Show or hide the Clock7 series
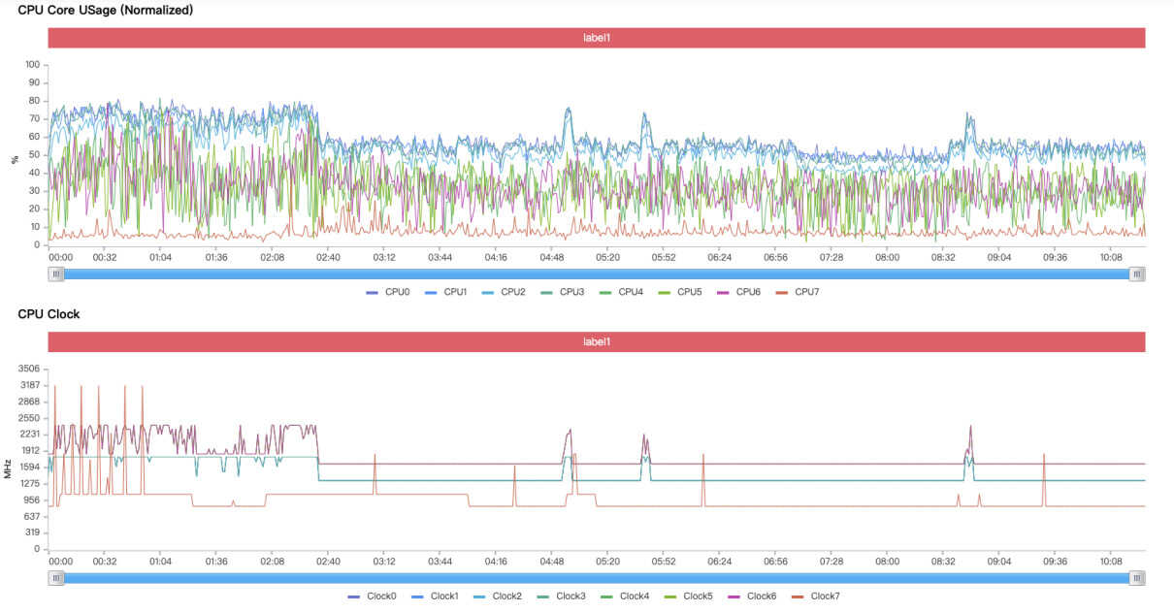 (x=817, y=596)
